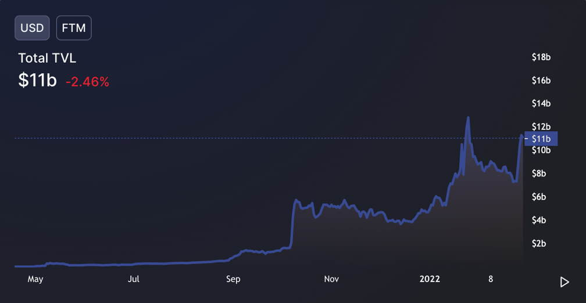Select the Sep label on time axis
586x303 pixels.
pyautogui.click(x=233, y=279)
